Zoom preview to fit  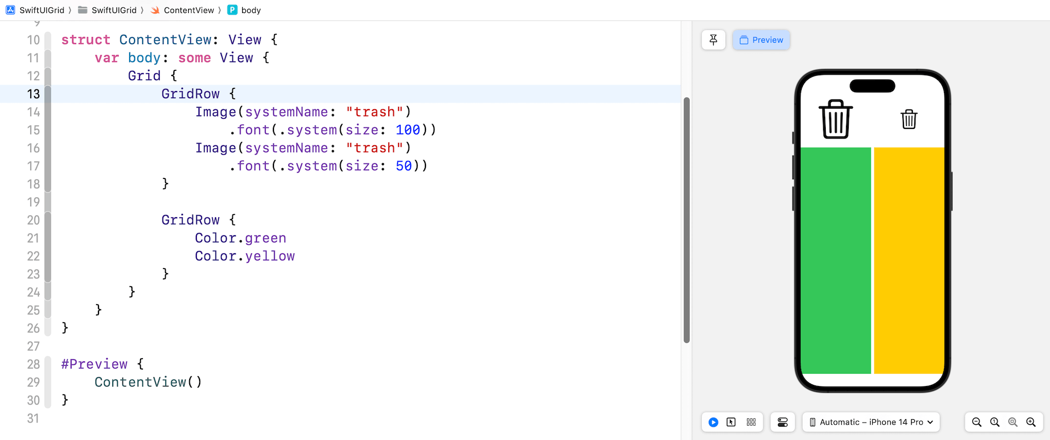[1013, 422]
